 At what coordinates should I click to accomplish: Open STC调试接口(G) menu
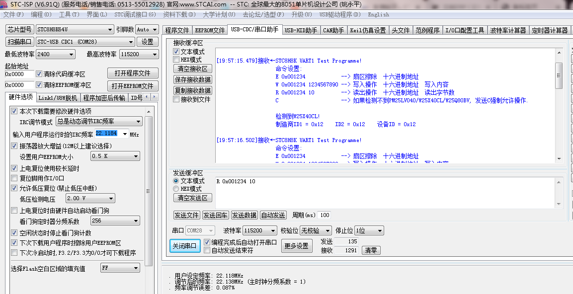tap(135, 14)
